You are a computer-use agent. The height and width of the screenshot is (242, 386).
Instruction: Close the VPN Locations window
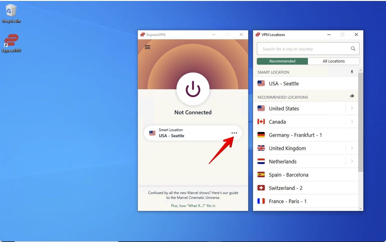pos(356,35)
